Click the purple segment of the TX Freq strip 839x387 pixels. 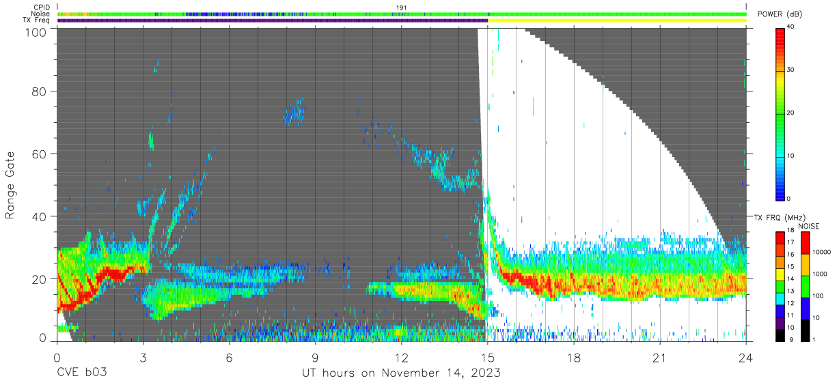(272, 20)
